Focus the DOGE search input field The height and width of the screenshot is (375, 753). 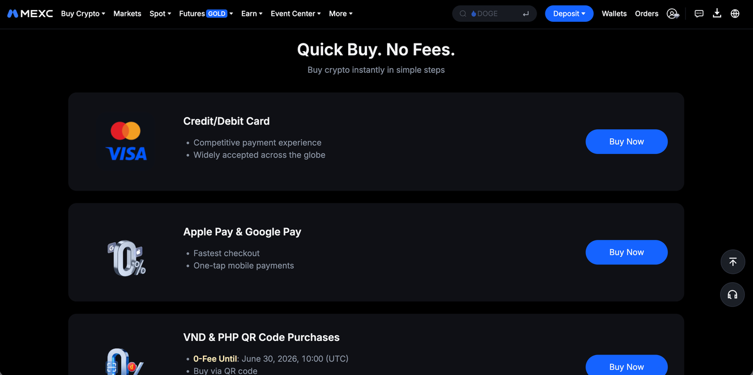tap(494, 14)
